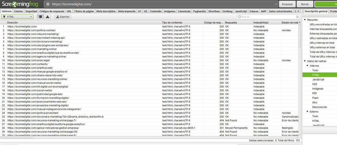
Task: Open the H1 tab
Action: click(x=140, y=11)
